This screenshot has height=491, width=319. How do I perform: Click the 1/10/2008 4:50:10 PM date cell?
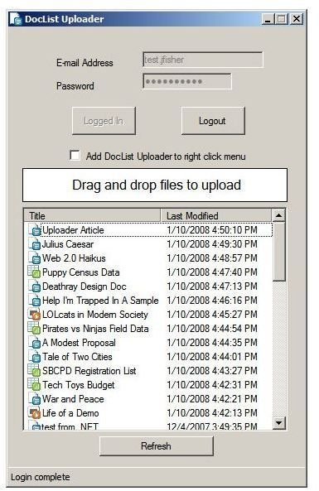[x=212, y=230]
